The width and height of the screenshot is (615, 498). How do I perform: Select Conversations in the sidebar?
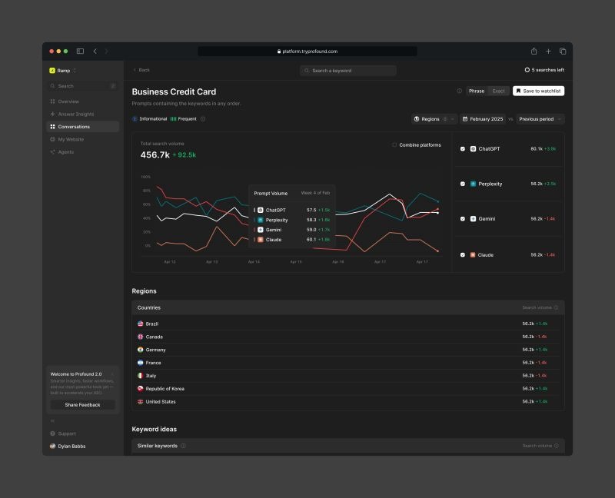point(83,127)
